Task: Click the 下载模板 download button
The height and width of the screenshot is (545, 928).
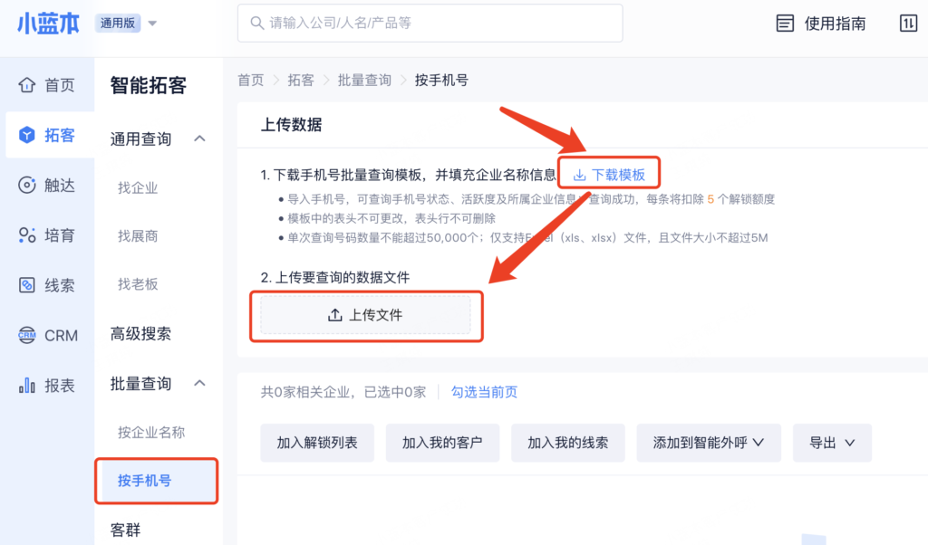Action: pos(609,175)
